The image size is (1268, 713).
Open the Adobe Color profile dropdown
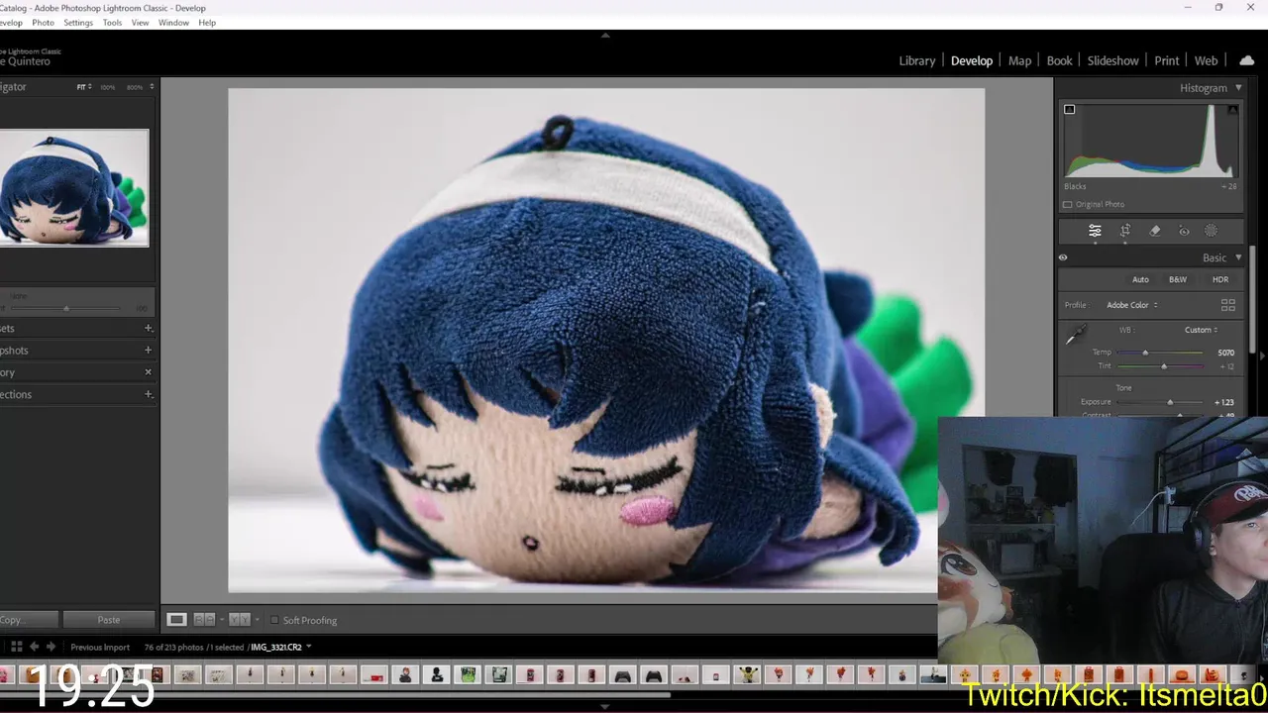[x=1132, y=305]
